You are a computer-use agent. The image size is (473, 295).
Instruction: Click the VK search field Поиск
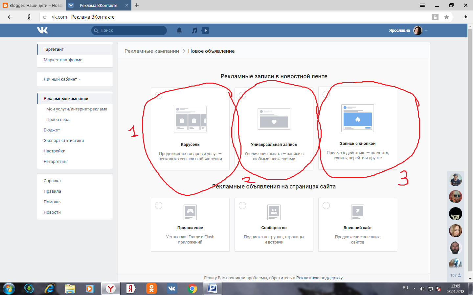click(129, 30)
